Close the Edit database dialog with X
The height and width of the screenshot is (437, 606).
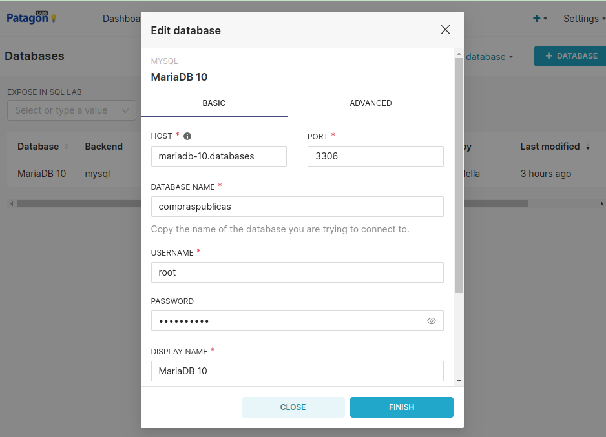coord(445,30)
